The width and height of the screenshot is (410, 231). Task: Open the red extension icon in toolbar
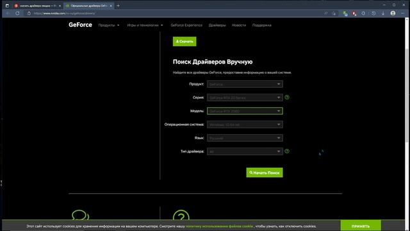(x=354, y=13)
